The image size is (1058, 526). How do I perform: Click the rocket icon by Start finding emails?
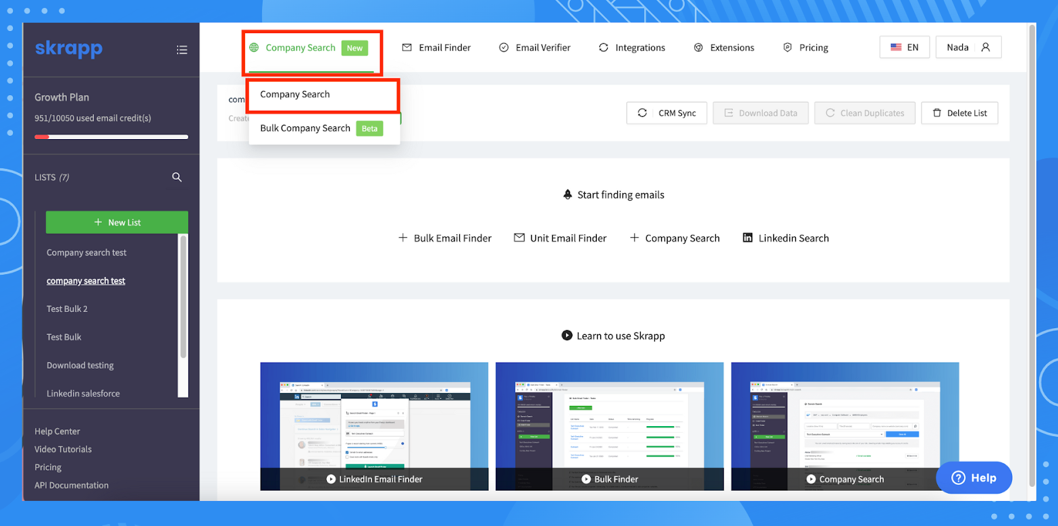(x=568, y=194)
